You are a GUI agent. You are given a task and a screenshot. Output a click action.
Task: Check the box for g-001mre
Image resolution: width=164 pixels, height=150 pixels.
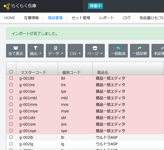(11, 104)
